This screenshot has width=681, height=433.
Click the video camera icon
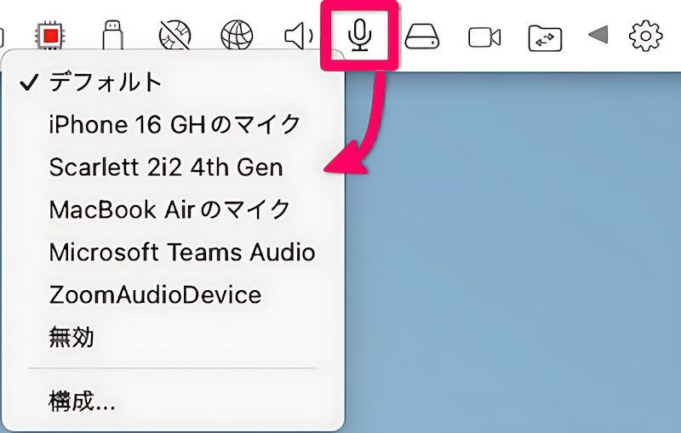pos(484,37)
